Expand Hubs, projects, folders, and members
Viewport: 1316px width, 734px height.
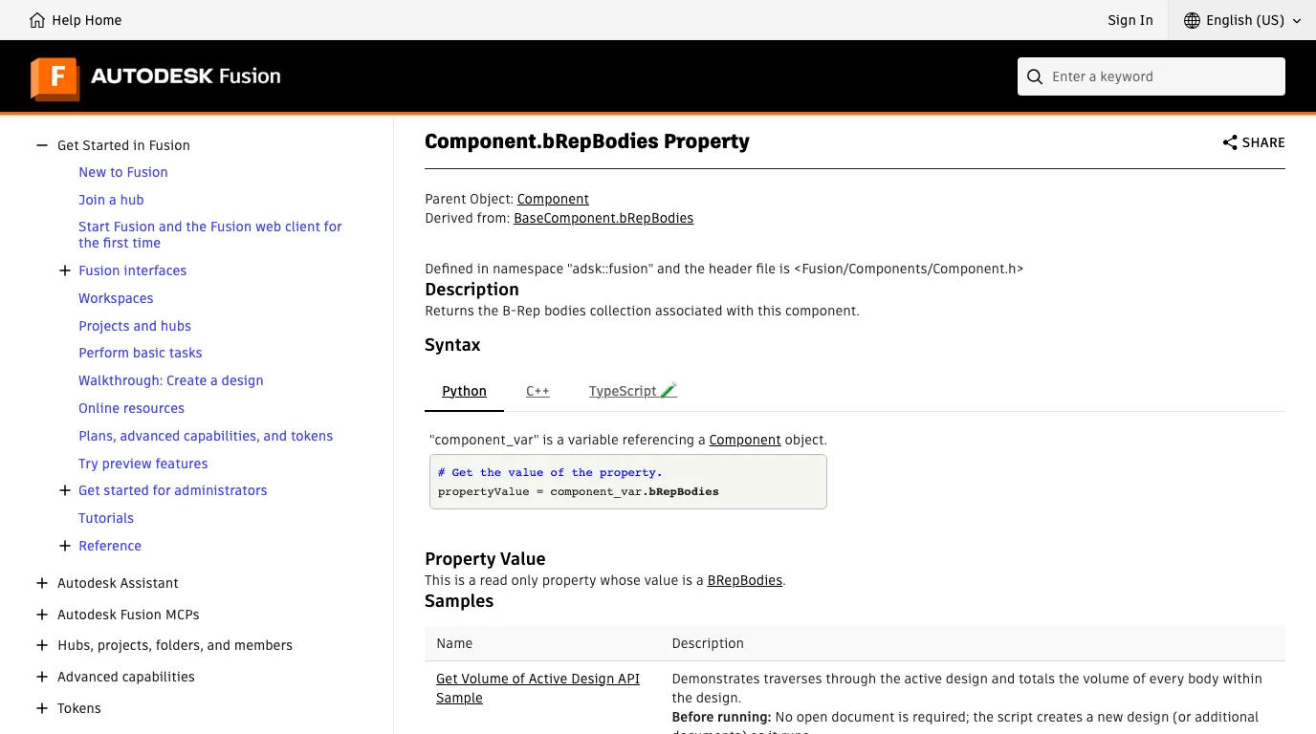pos(42,645)
